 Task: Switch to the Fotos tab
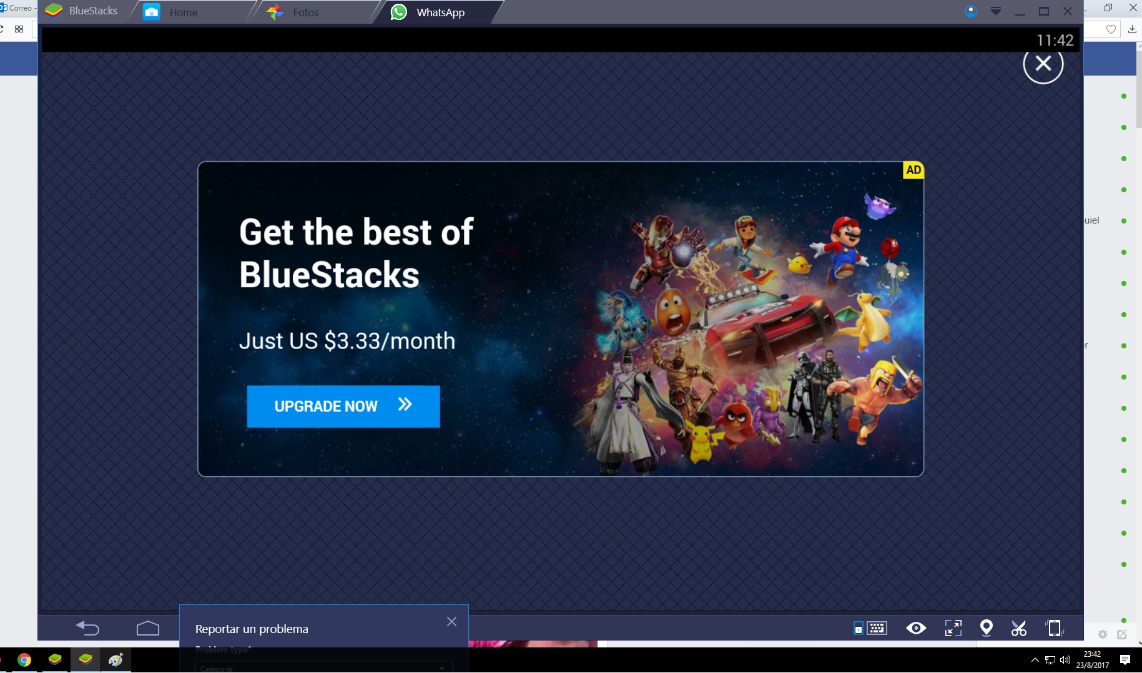(305, 12)
